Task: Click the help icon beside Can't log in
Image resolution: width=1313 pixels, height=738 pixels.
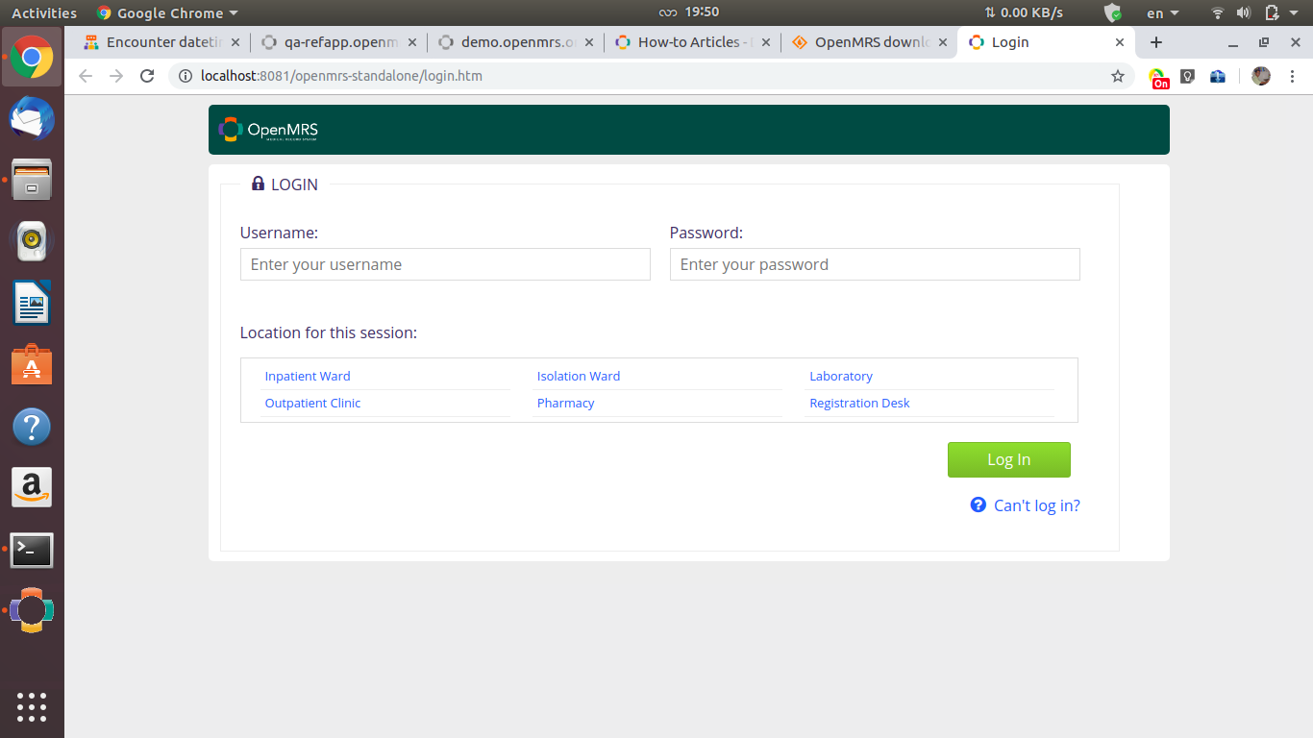Action: [x=979, y=504]
